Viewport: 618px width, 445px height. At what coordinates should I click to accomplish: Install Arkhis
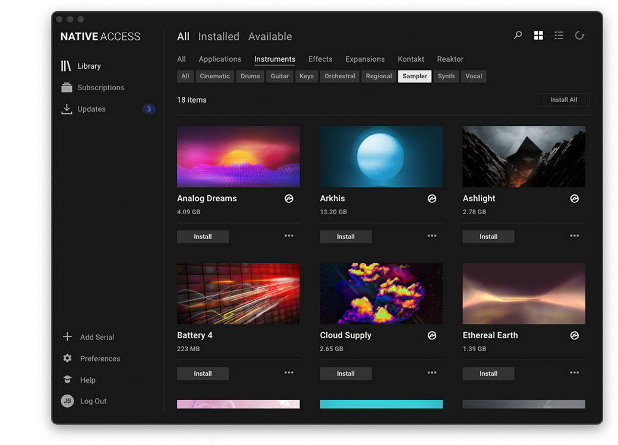[x=346, y=237]
